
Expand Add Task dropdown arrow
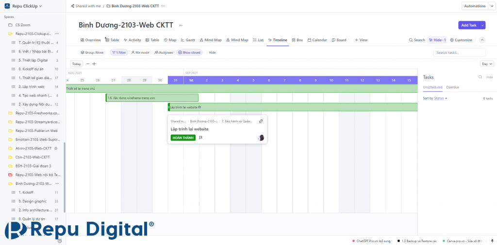coord(483,25)
